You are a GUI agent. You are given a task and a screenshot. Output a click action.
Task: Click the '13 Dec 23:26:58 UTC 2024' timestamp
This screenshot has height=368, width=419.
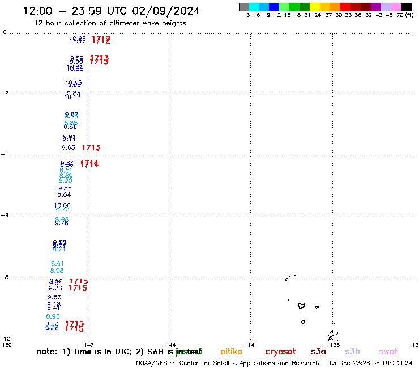pyautogui.click(x=370, y=363)
